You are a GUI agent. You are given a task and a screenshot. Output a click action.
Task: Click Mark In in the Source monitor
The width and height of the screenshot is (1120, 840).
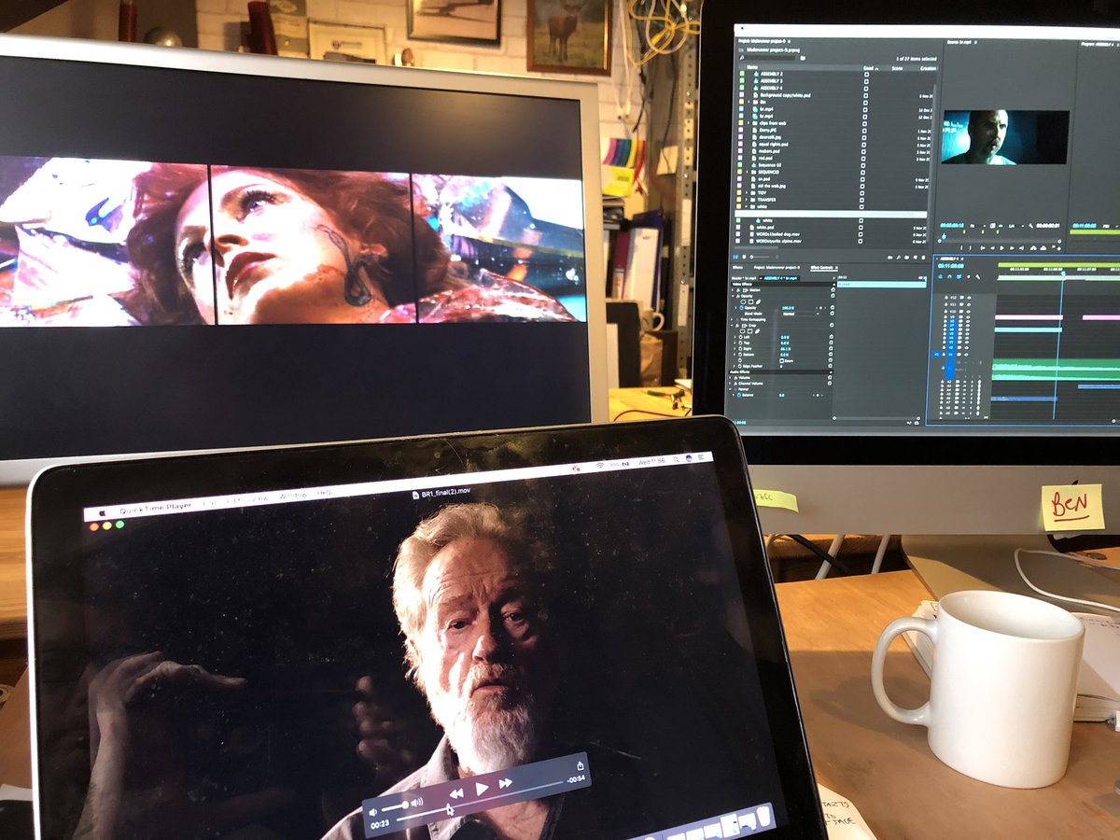[961, 247]
